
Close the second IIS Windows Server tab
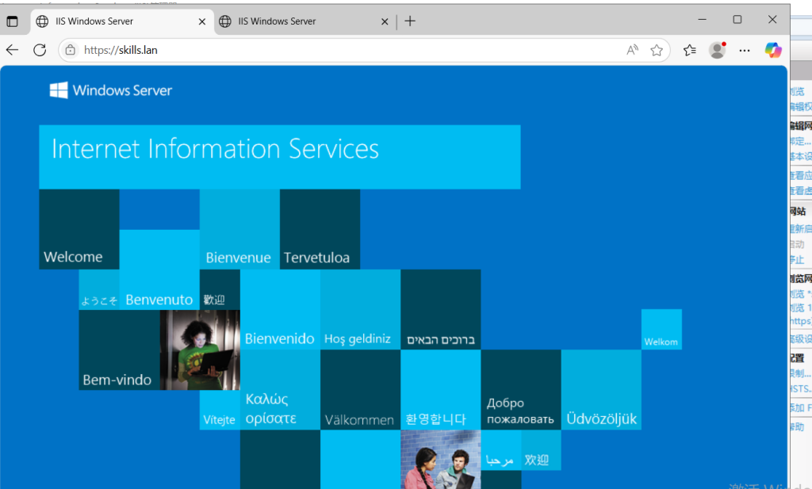(x=385, y=21)
